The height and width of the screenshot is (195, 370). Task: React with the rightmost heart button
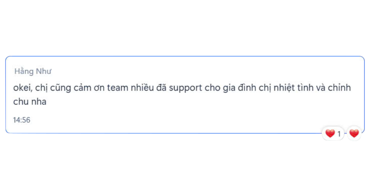coord(354,134)
